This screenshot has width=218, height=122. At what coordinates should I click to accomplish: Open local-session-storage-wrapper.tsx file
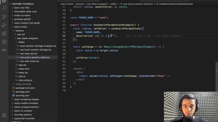coord(38,46)
